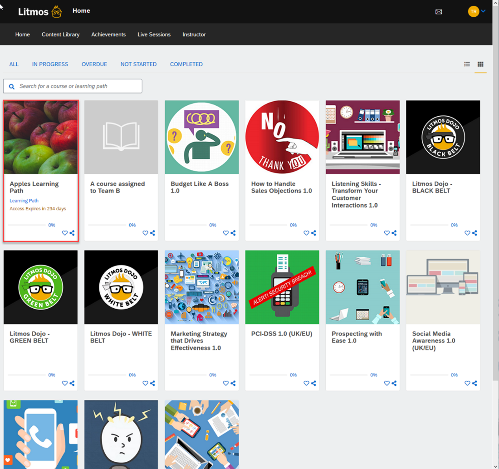
Task: Share the Marketing Strategy course
Action: (233, 383)
